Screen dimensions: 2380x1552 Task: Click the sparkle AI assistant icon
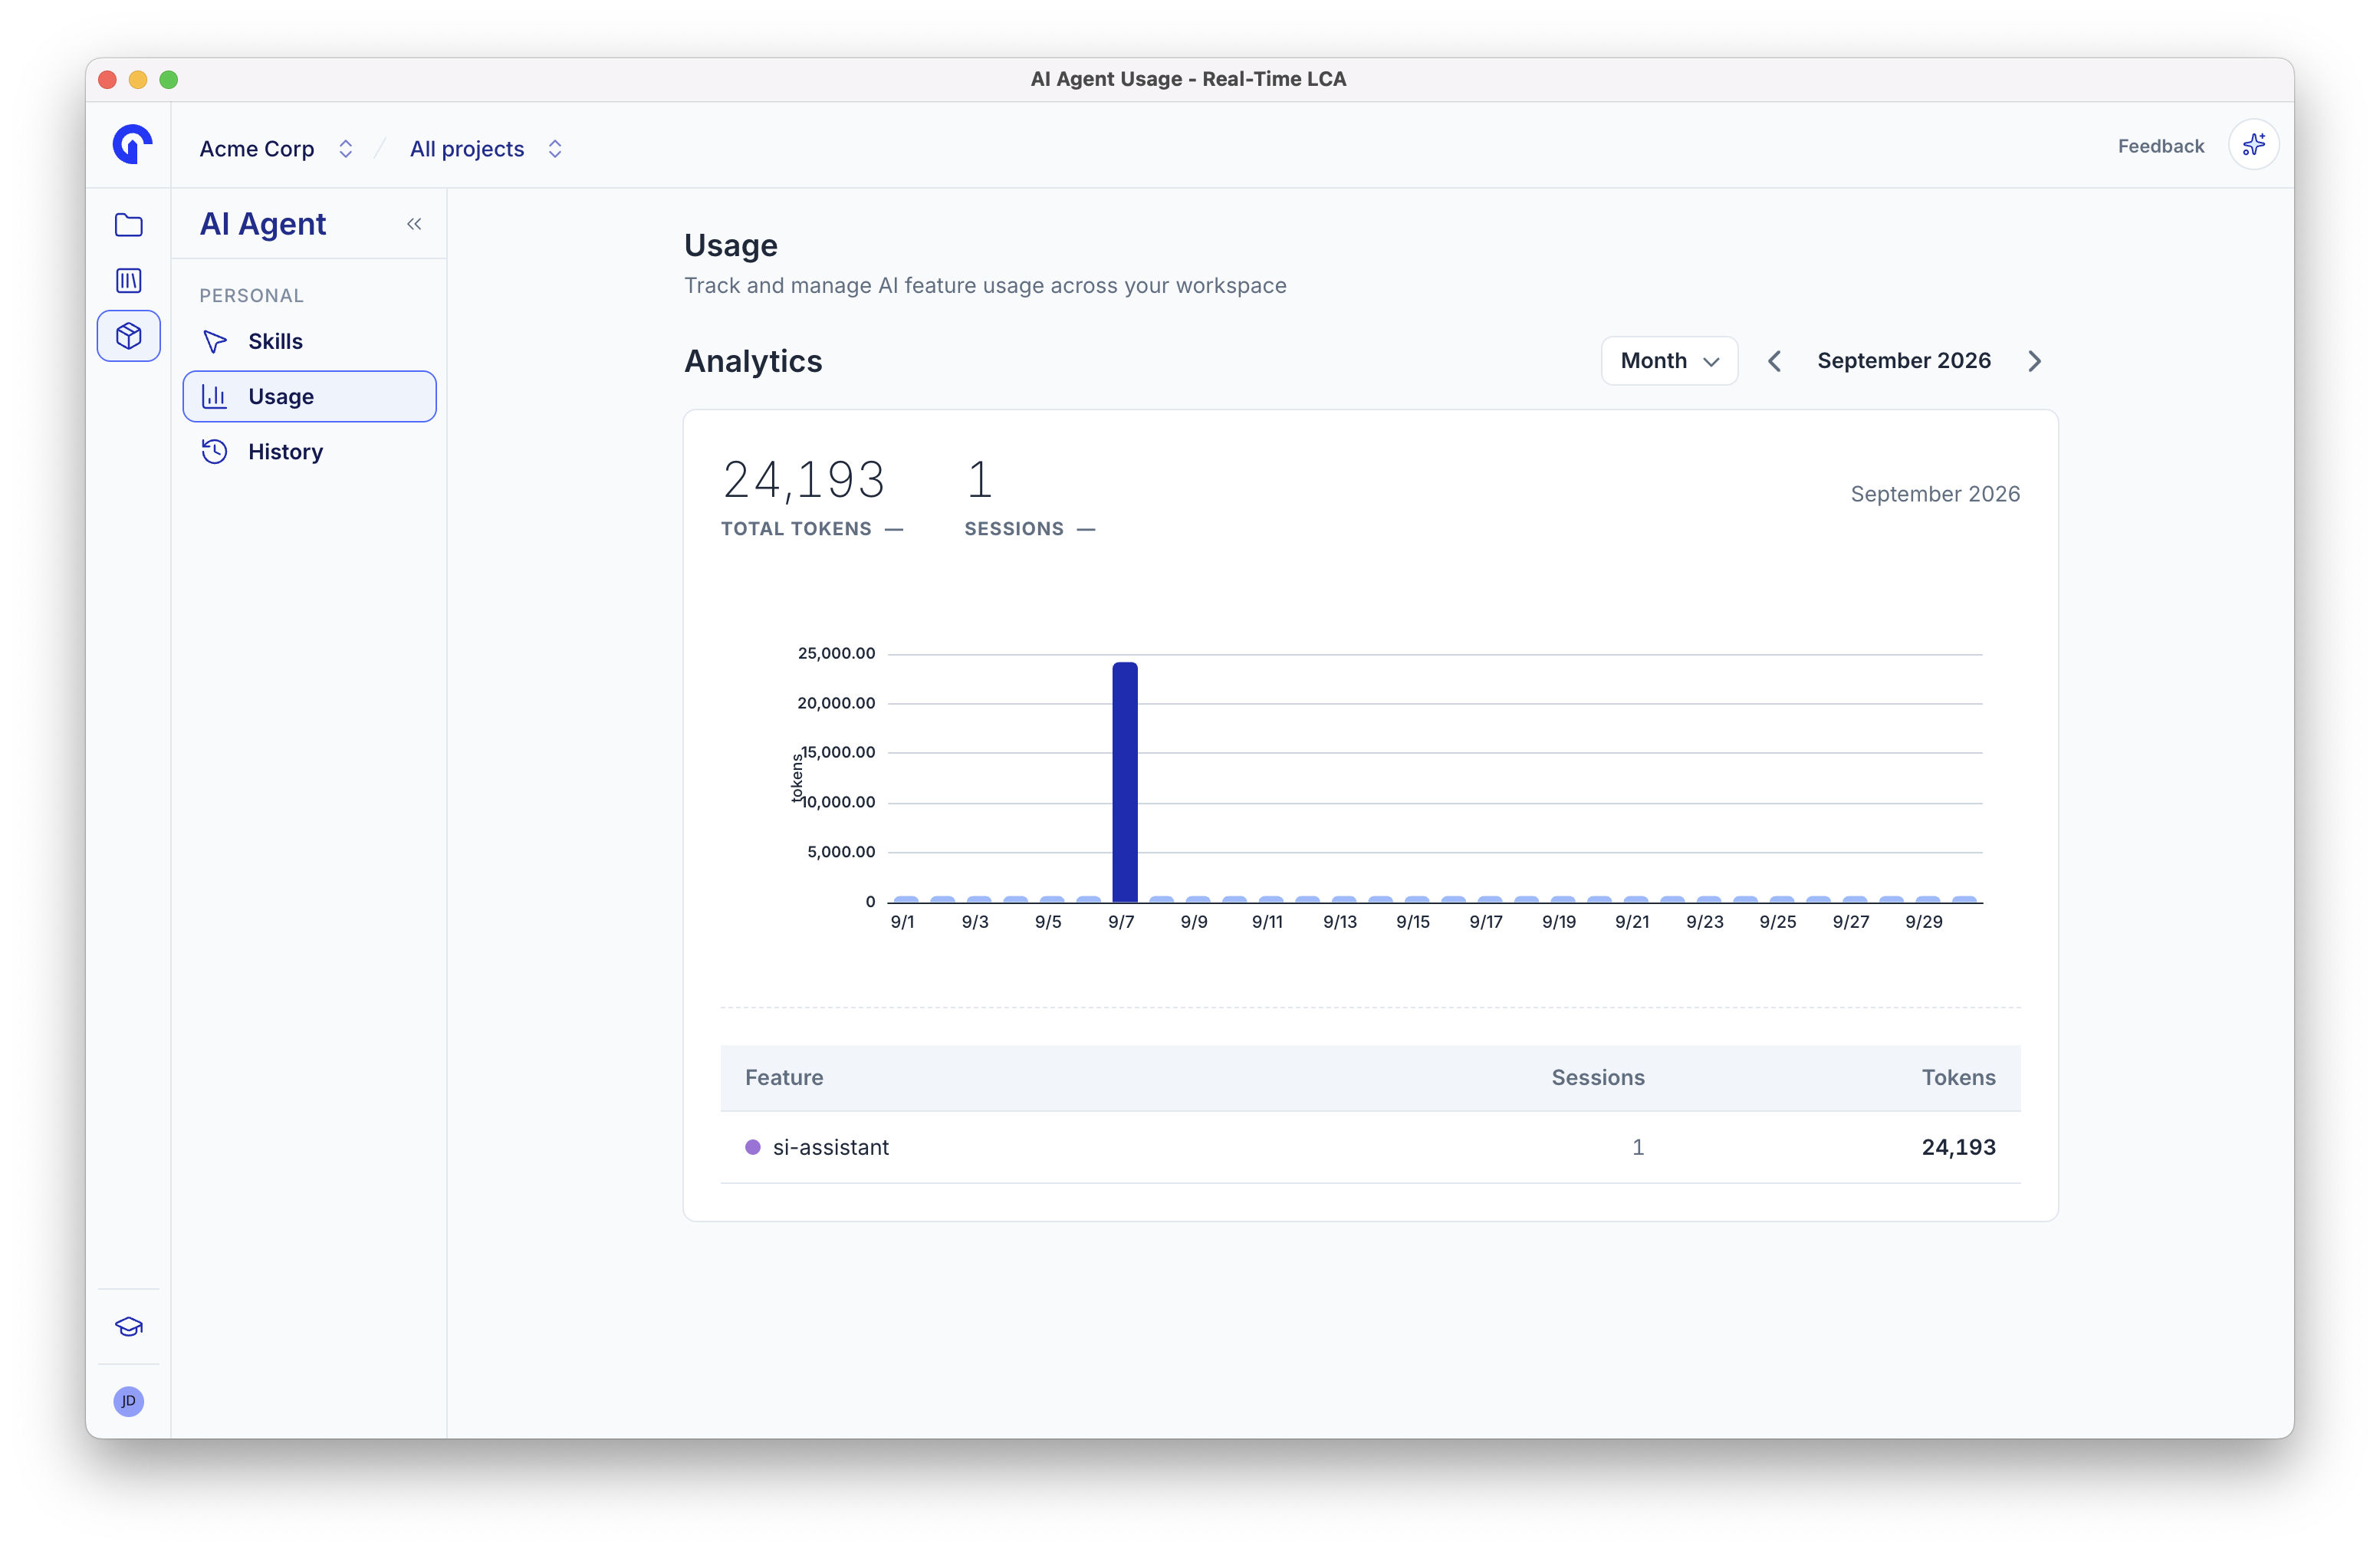(2253, 146)
